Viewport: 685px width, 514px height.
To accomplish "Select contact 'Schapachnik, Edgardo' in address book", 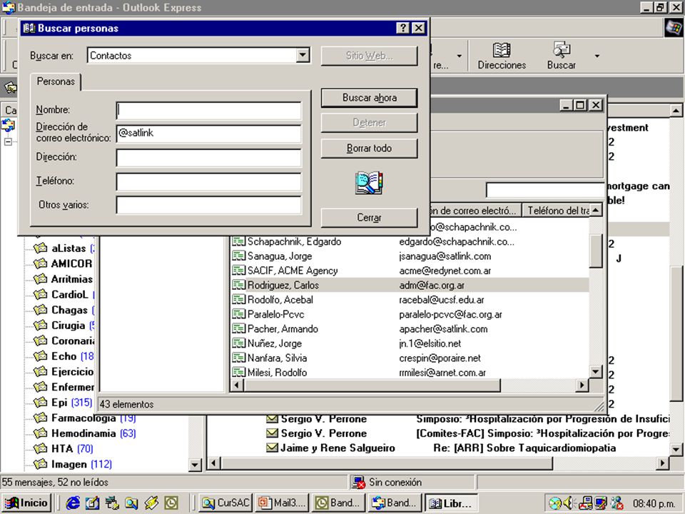I will tap(294, 242).
